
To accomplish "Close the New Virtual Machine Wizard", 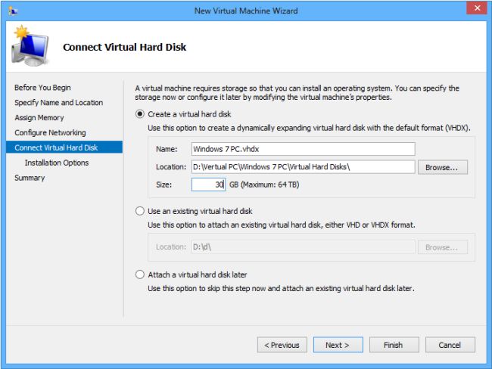I will [477, 8].
